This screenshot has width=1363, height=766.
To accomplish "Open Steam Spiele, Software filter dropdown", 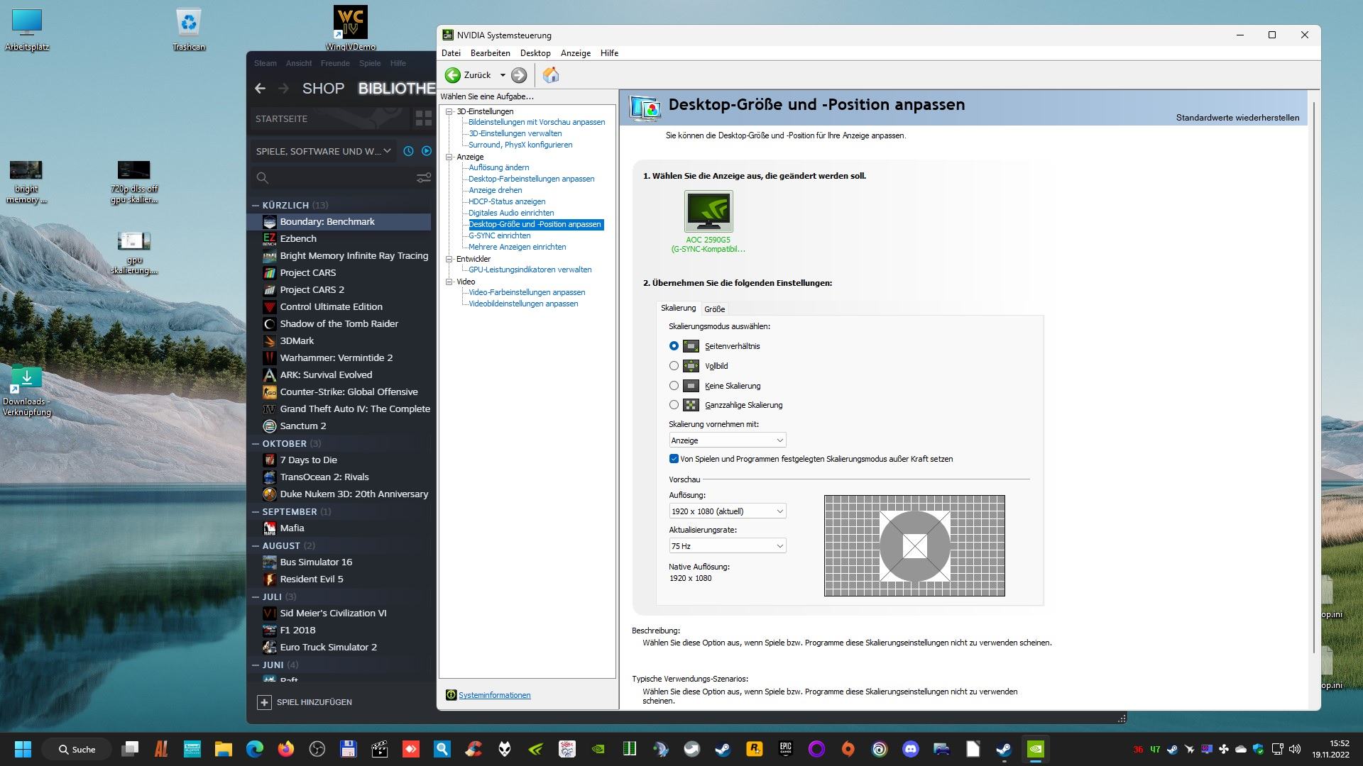I will (323, 151).
